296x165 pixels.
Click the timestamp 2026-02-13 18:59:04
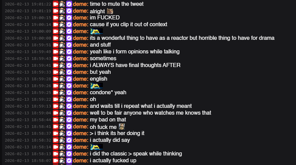[x=28, y=113]
